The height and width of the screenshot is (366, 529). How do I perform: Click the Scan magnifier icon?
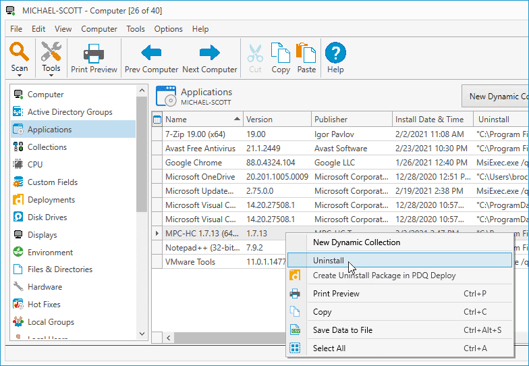coord(19,51)
